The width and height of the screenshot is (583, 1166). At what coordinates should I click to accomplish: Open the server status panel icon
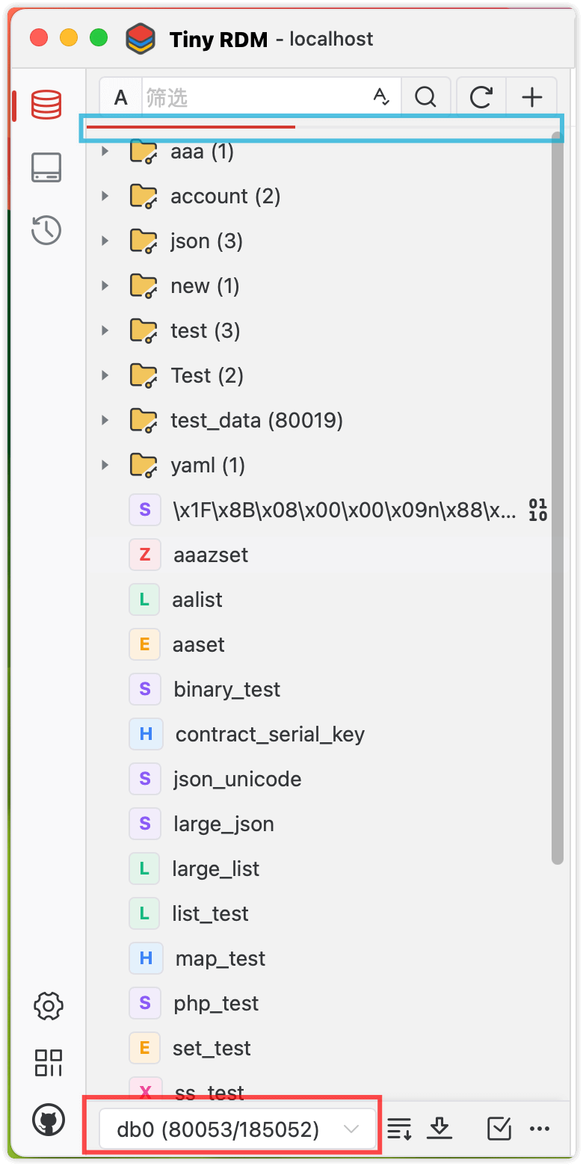(46, 167)
